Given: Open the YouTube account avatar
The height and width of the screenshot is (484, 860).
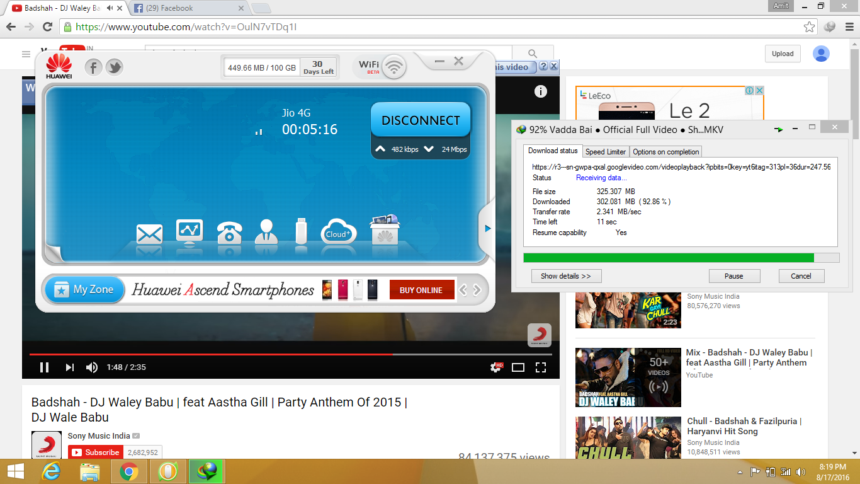Looking at the screenshot, I should point(821,54).
